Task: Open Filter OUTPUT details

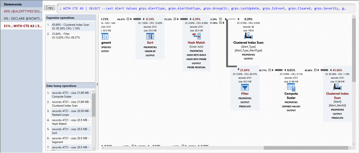Action: point(245,102)
